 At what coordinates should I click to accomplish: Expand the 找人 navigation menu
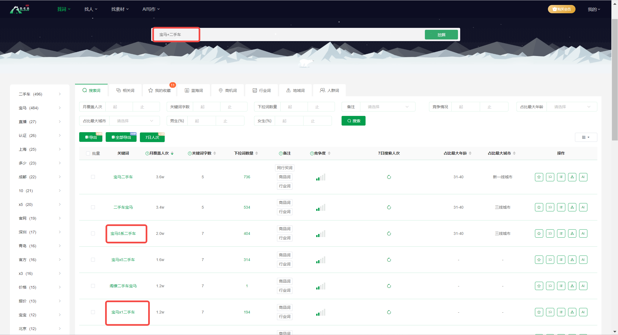[x=91, y=9]
